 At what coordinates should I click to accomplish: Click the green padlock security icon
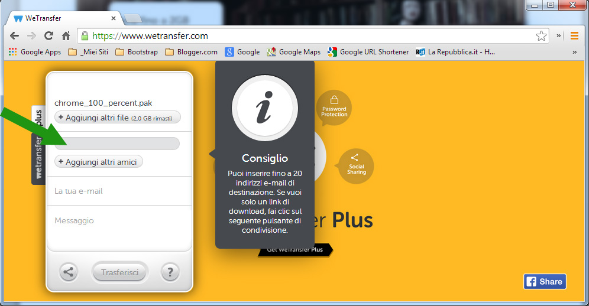pos(85,35)
